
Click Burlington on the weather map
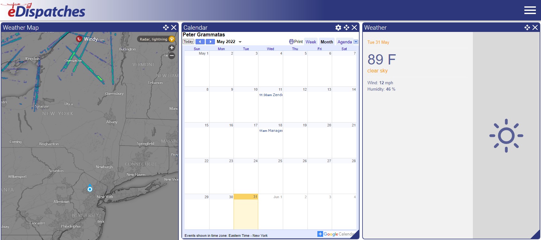(x=127, y=49)
